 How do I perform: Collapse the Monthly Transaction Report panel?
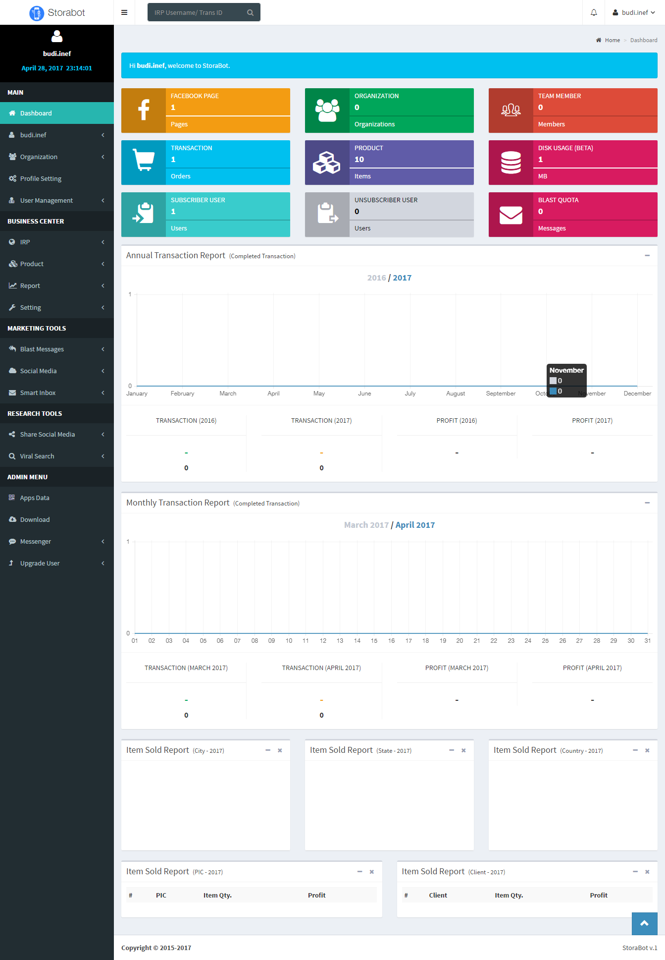coord(647,503)
